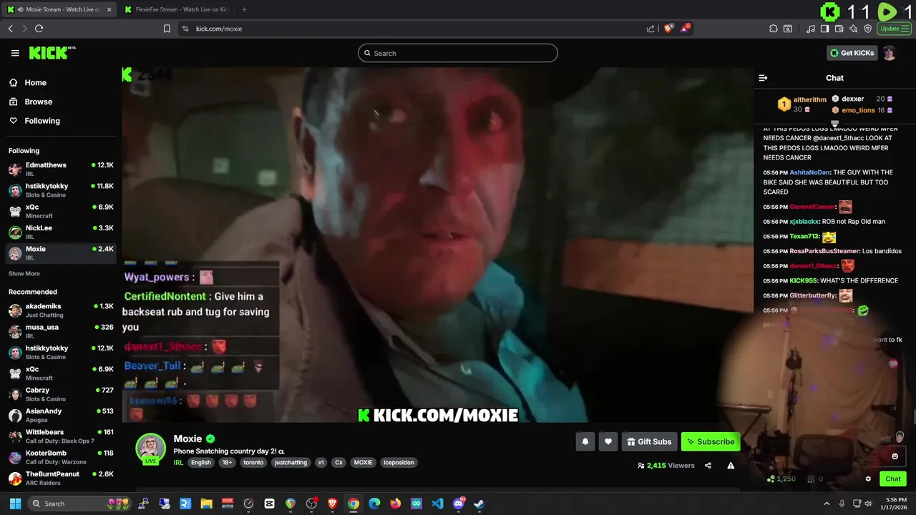Show hidden system tray icons
Screen dimensions: 916x515
coord(827,504)
